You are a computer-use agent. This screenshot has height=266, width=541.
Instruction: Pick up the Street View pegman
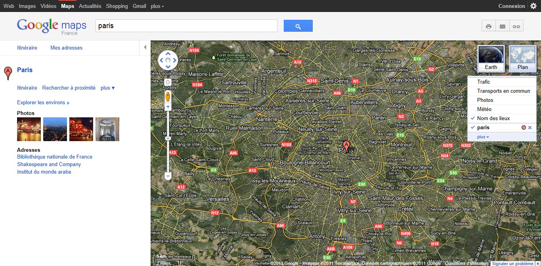(168, 96)
